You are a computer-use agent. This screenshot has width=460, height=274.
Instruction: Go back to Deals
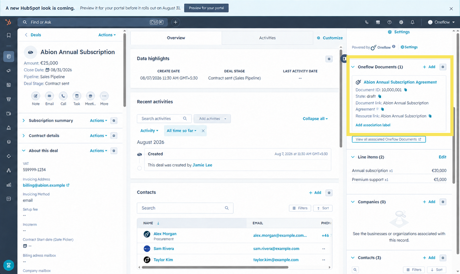[33, 35]
